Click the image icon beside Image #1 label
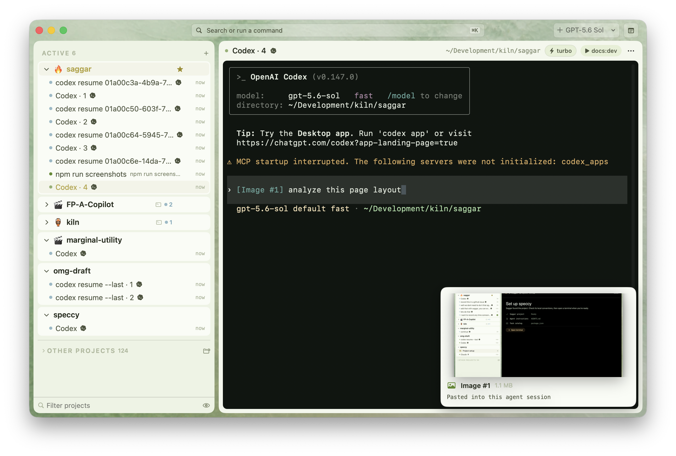676x456 pixels. [x=452, y=386]
